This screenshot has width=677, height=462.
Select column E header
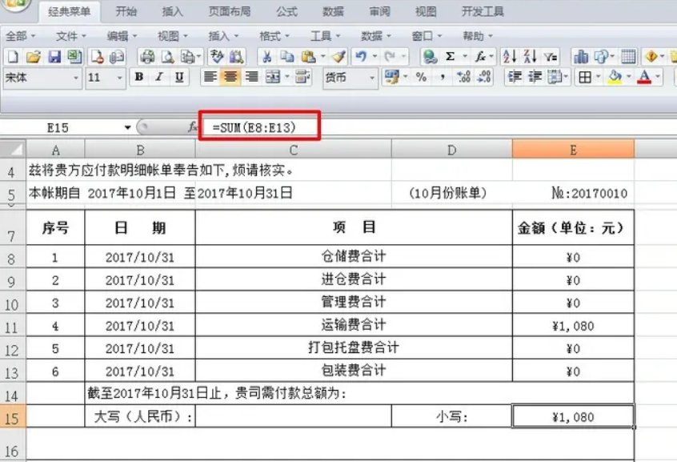(x=574, y=150)
